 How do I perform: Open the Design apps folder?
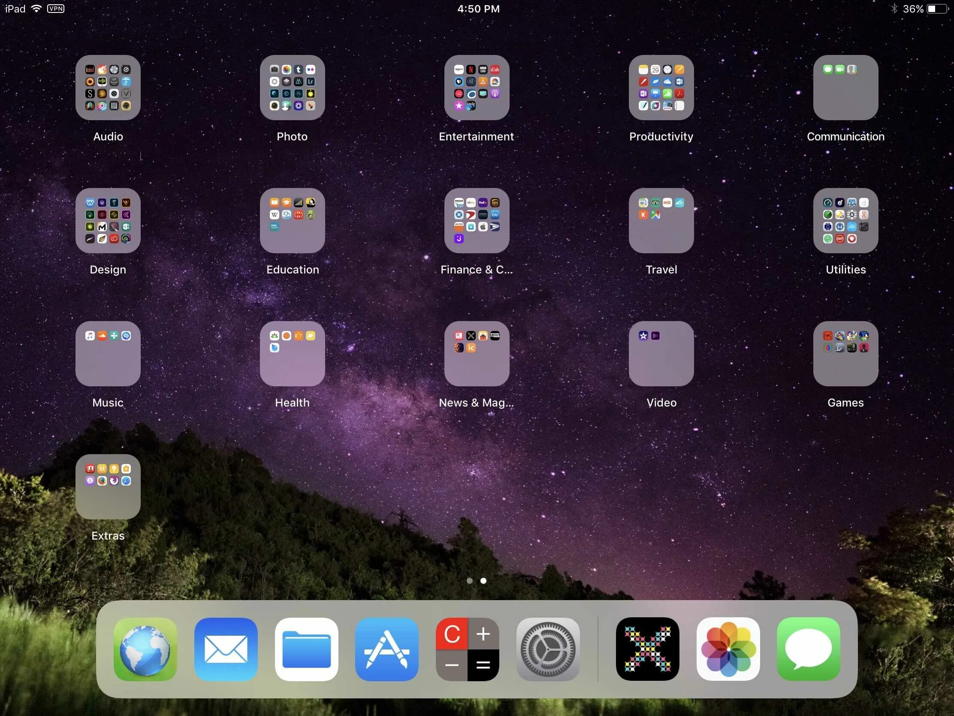click(108, 221)
